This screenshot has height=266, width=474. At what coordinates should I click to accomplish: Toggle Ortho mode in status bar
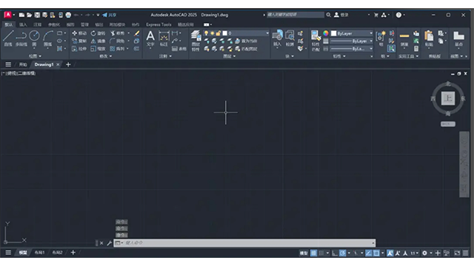click(x=334, y=253)
